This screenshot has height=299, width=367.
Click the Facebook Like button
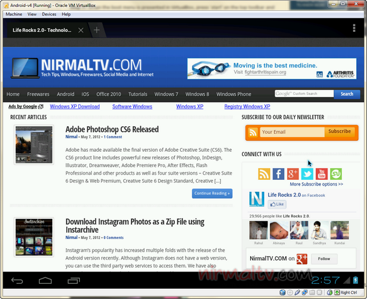[x=277, y=204]
